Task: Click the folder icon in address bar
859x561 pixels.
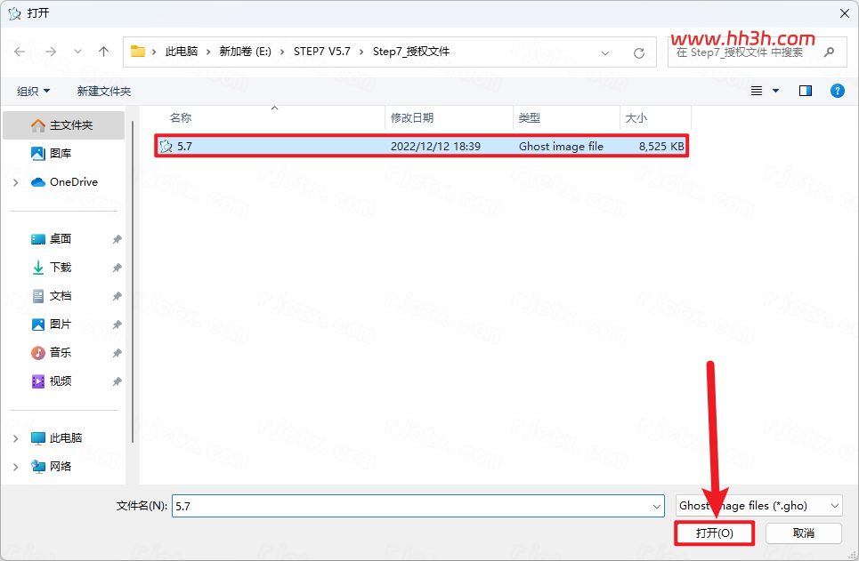Action: pos(137,52)
